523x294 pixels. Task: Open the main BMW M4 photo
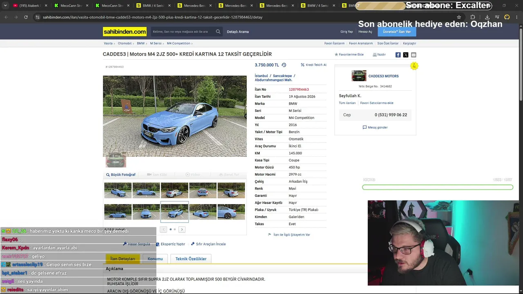point(175,116)
